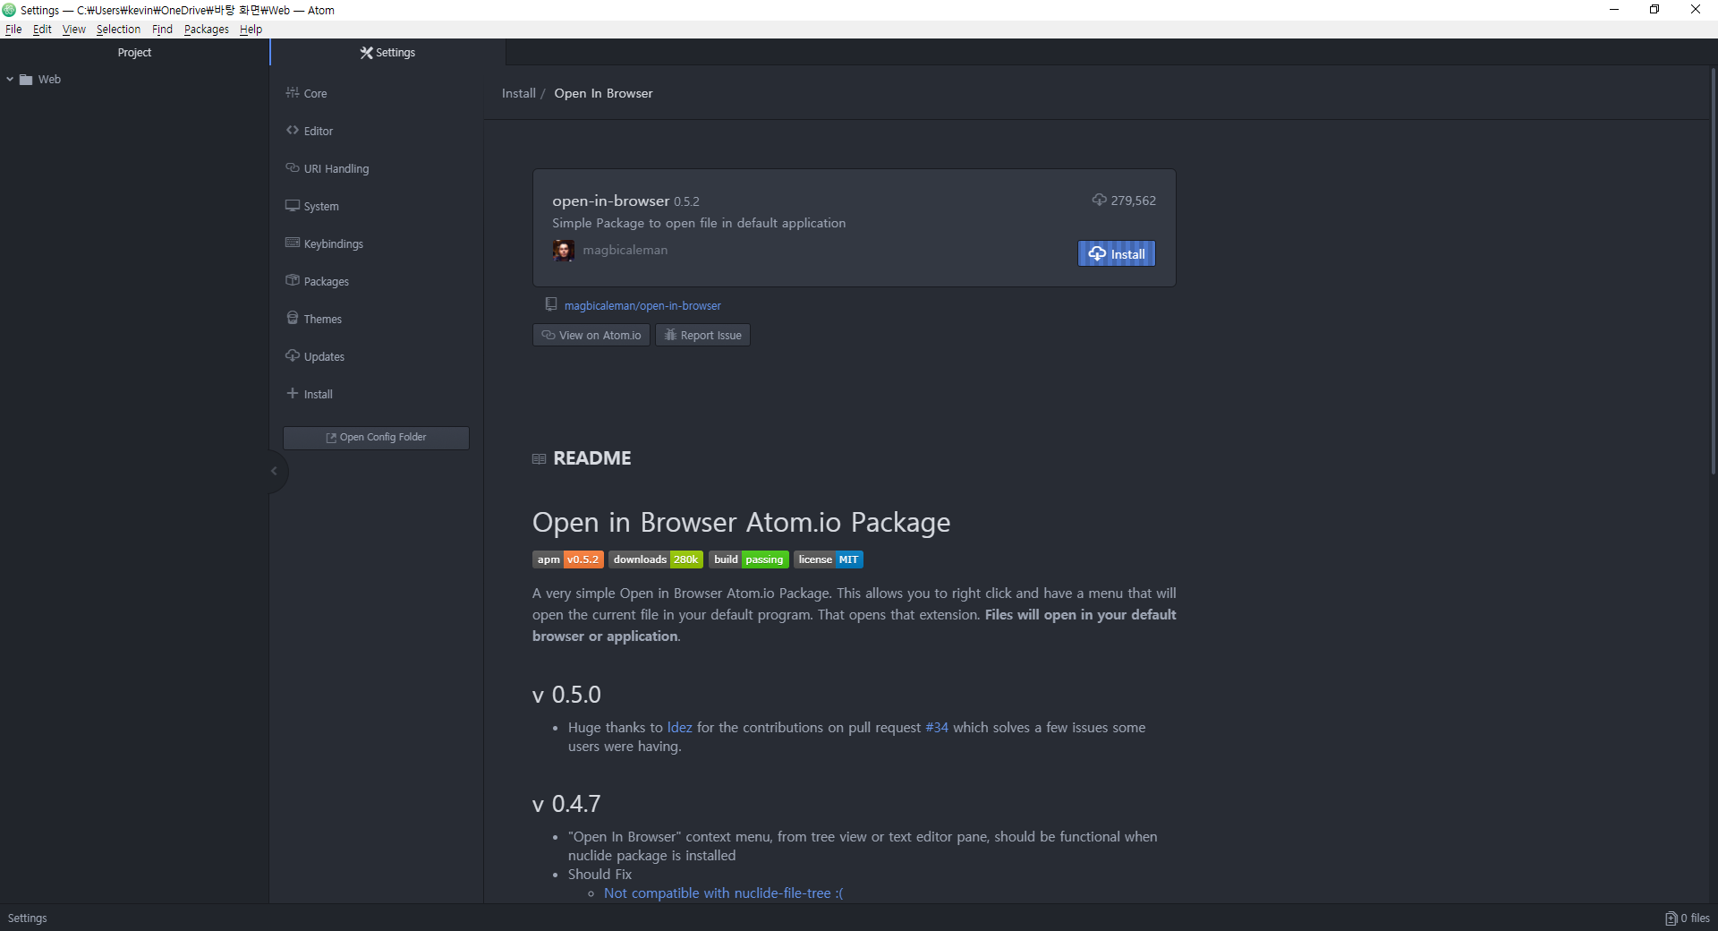1718x931 pixels.
Task: Click the Settings status bar label
Action: tap(28, 918)
